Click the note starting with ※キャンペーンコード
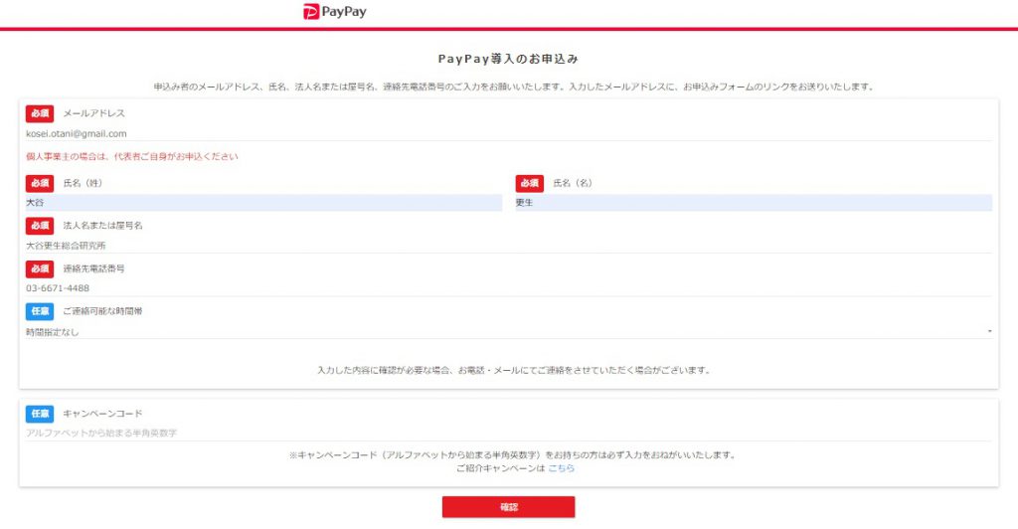Screen dimensions: 1018x529 [x=513, y=455]
